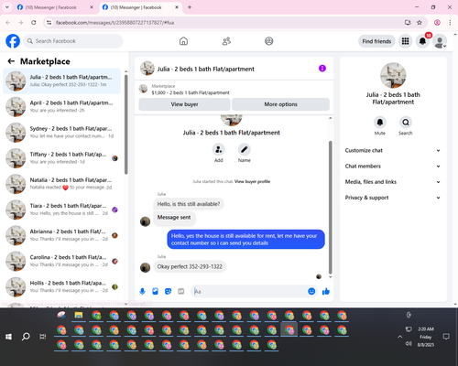458x366 pixels.
Task: Click Julia's avatar beside her phone message
Action: [x=145, y=267]
